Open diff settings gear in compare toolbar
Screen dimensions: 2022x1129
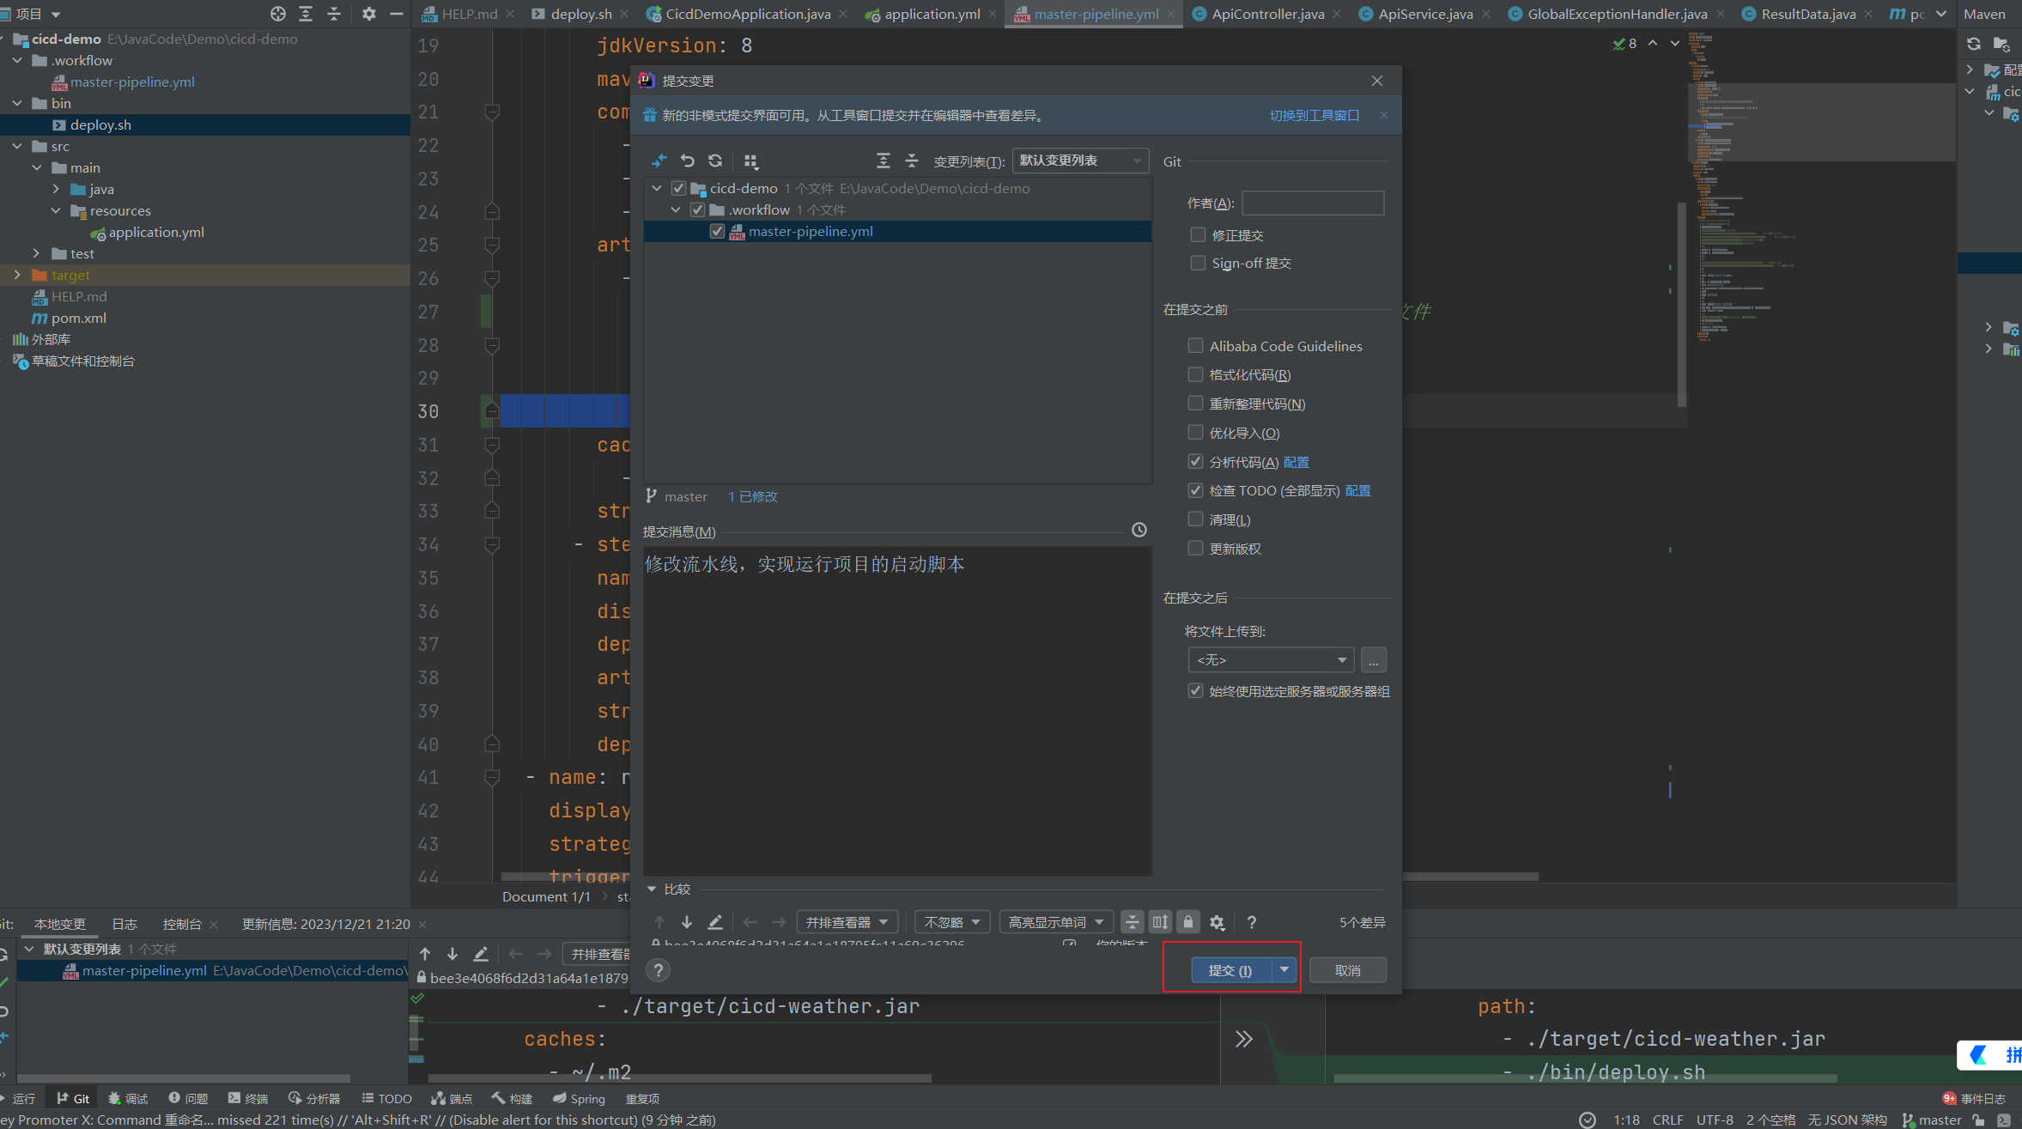click(1217, 922)
